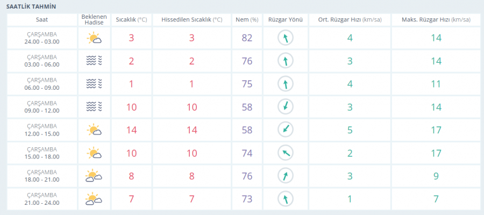Click the temperature value 14 at 12.00-15.00
This screenshot has height=215, width=484.
click(131, 130)
